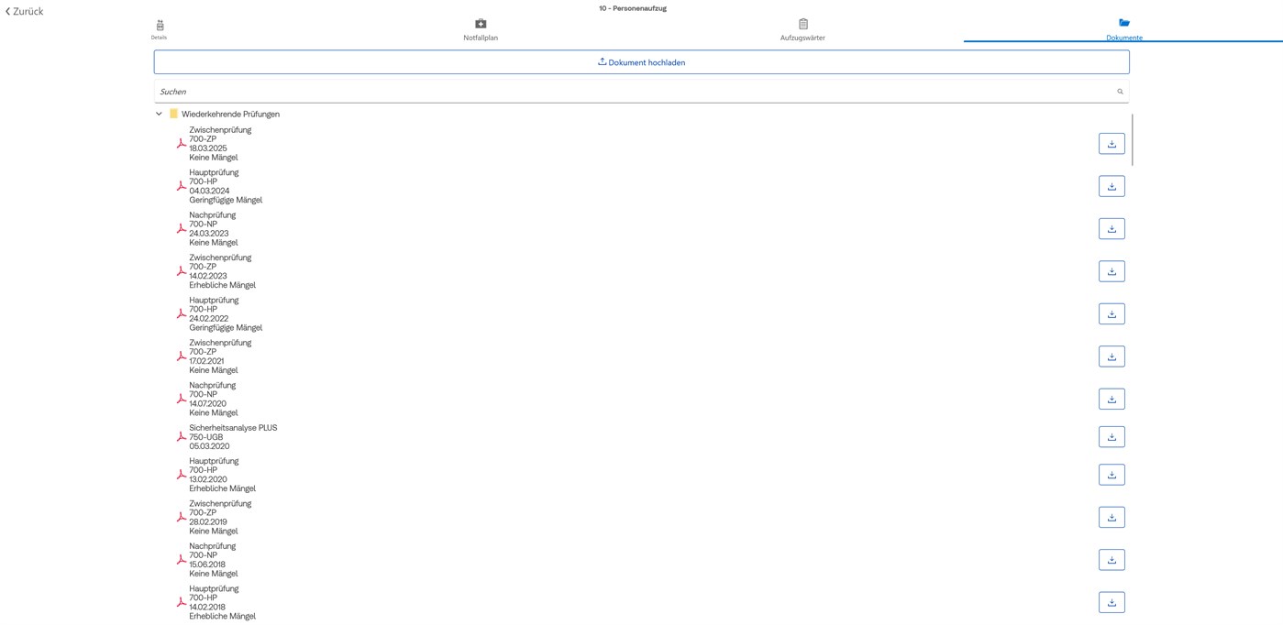The image size is (1283, 625).
Task: Open the Aufzugswärter tab
Action: click(x=802, y=30)
